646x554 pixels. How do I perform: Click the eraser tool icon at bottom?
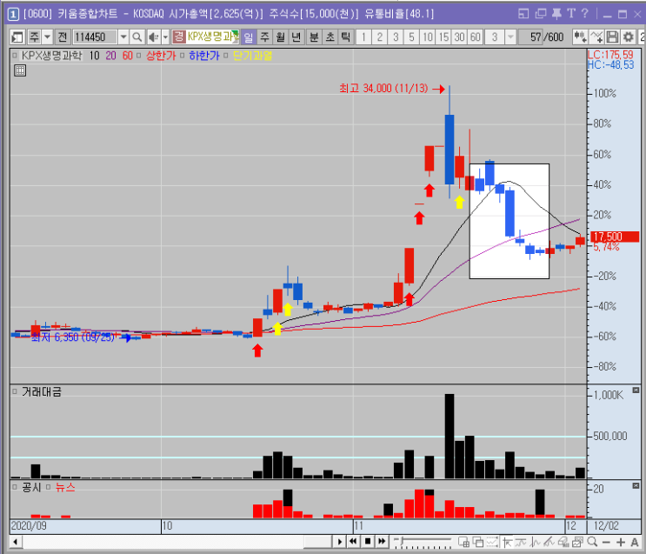563,542
